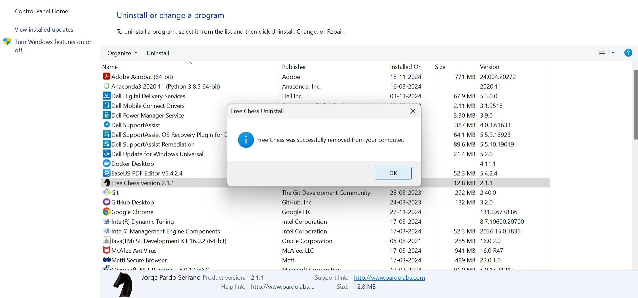Image resolution: width=638 pixels, height=298 pixels.
Task: Open Turn Windows features on or off
Action: pyautogui.click(x=53, y=46)
